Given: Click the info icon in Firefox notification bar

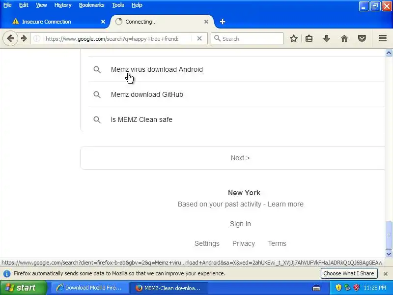Looking at the screenshot, I should pos(7,273).
